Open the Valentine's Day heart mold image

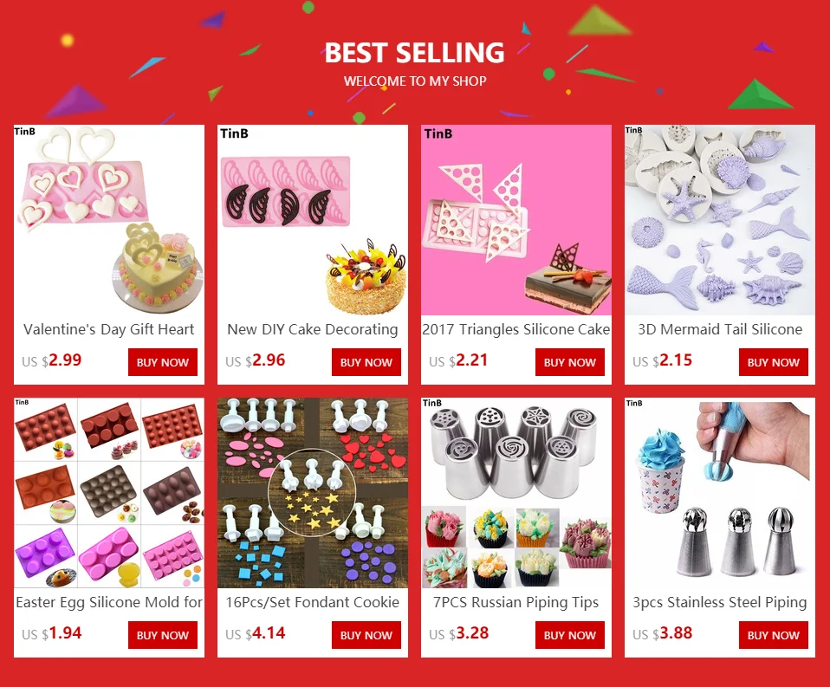coord(109,220)
